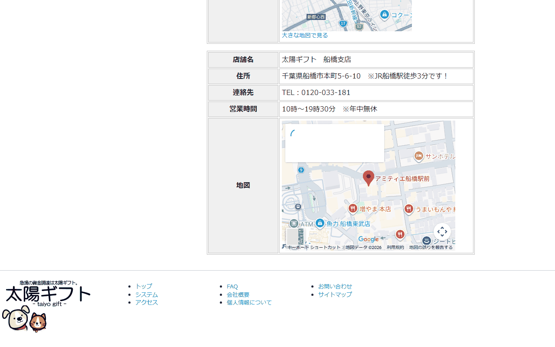Click the phone number 0120-033-181
This screenshot has width=555, height=347.
pyautogui.click(x=326, y=92)
